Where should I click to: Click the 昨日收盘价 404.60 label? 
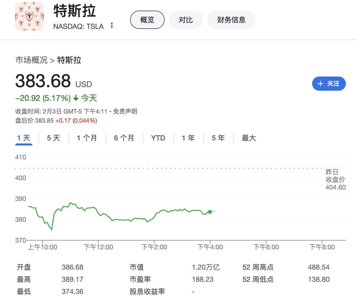(x=335, y=180)
